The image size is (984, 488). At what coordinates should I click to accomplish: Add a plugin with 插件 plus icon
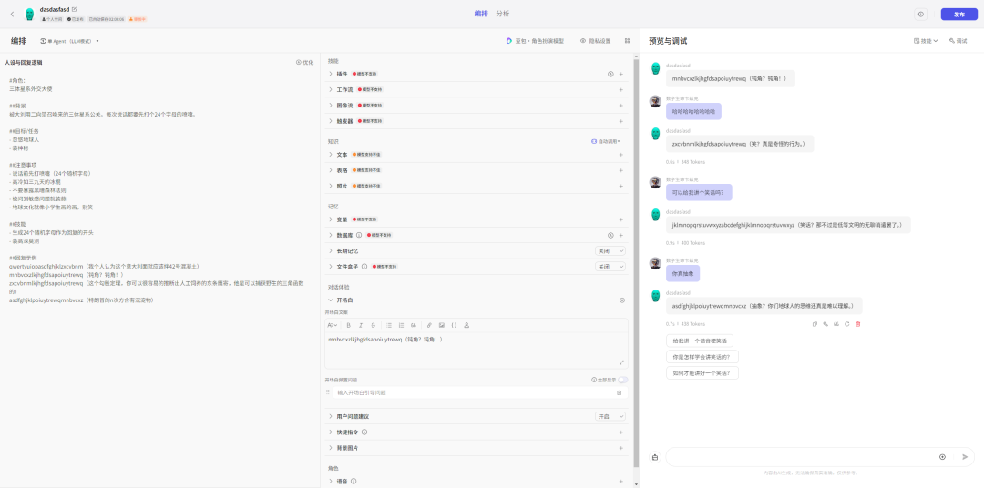coord(621,74)
